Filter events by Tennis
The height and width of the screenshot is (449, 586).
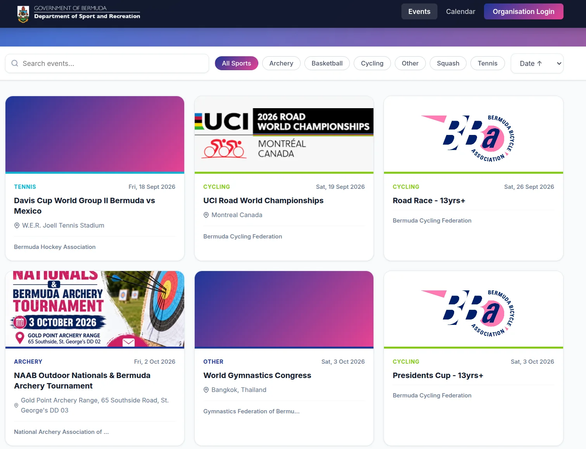point(487,63)
